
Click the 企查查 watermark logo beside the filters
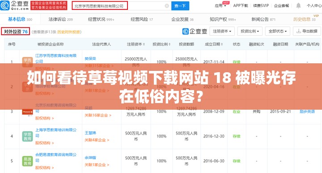click(195, 31)
